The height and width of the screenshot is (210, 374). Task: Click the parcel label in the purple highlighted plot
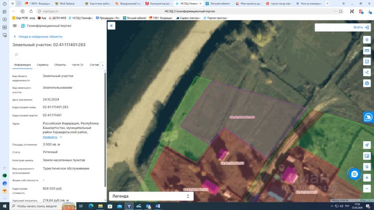pyautogui.click(x=242, y=117)
